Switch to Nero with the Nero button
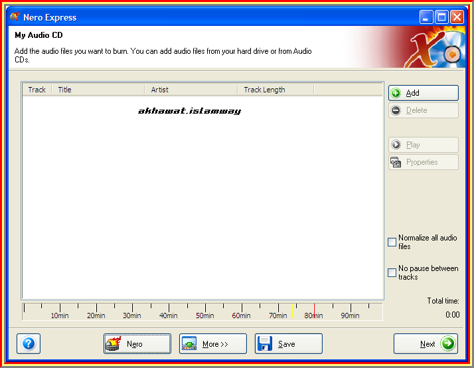This screenshot has width=474, height=368. tap(137, 343)
